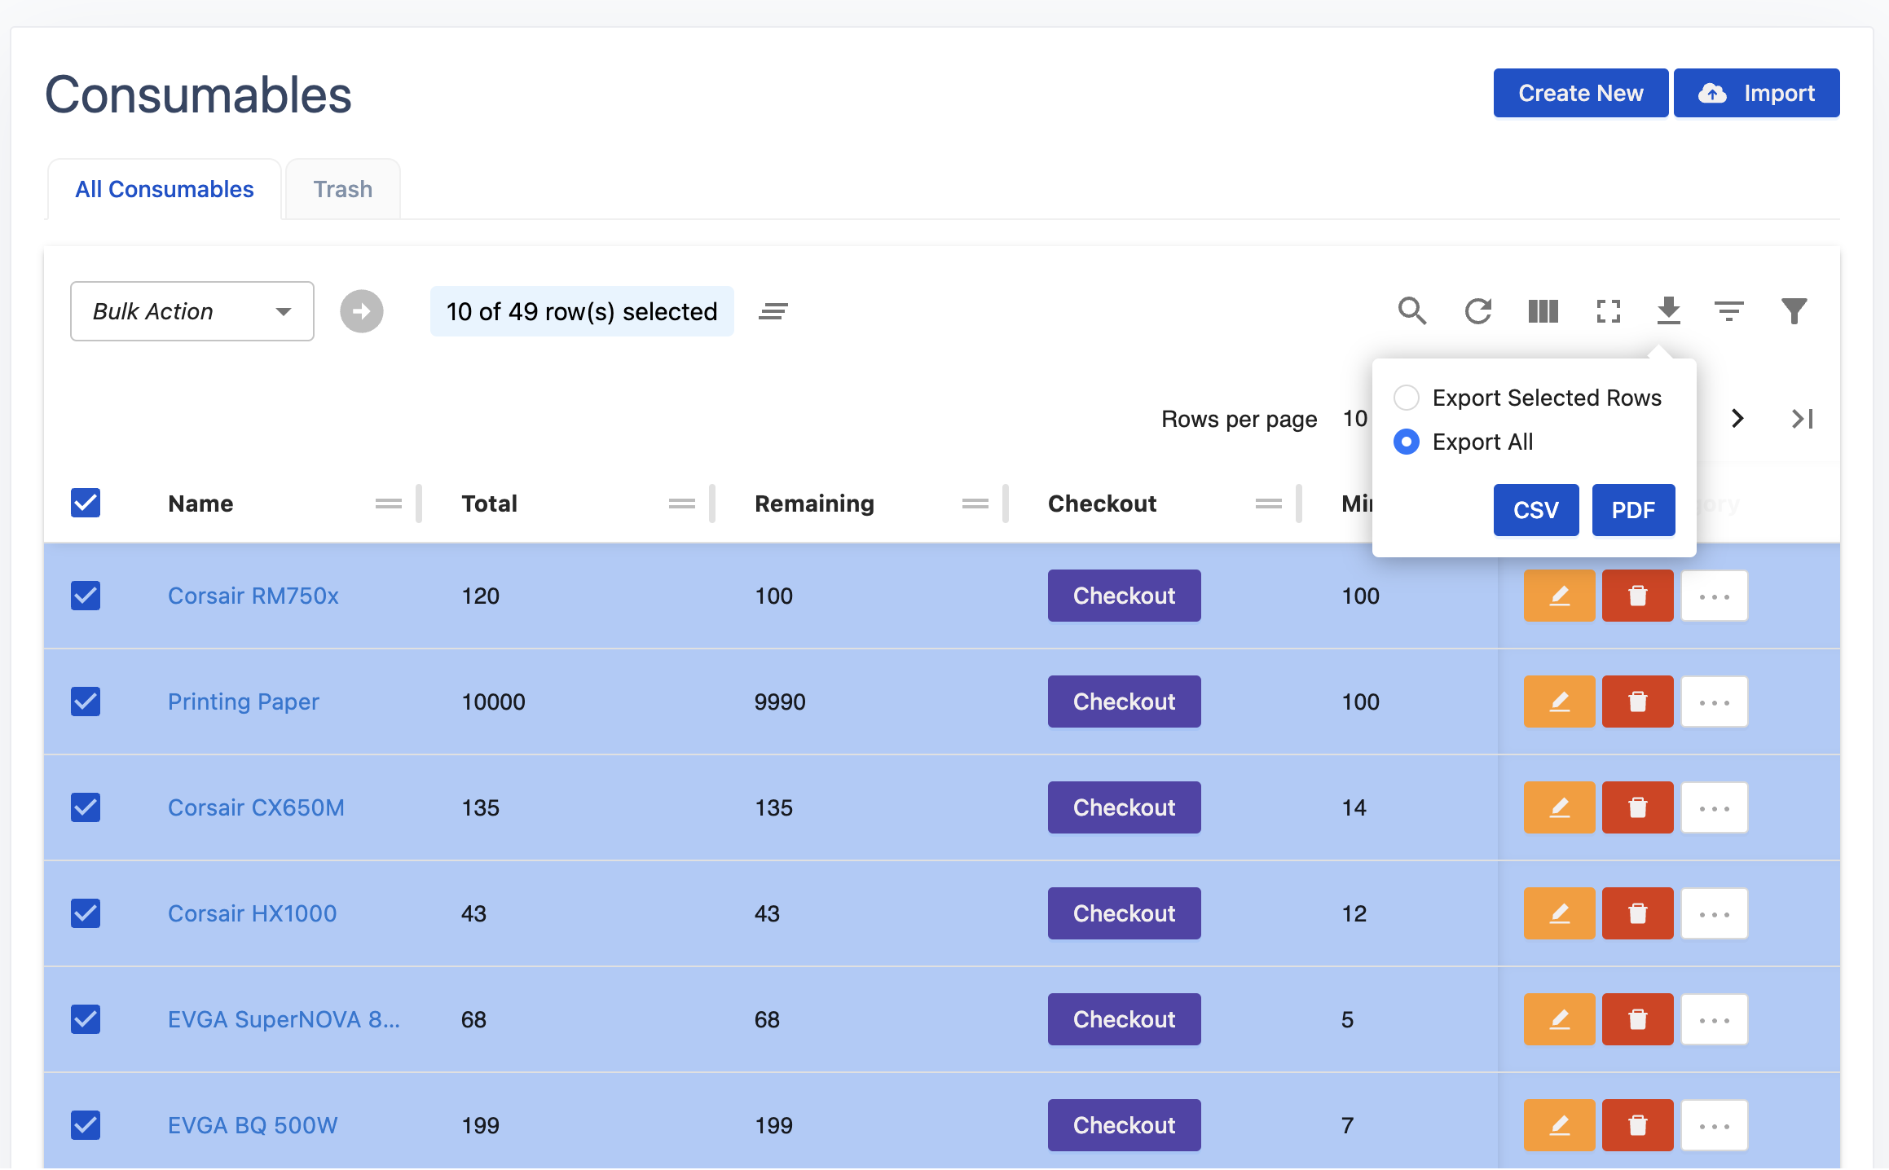Go to the next page arrow
This screenshot has width=1889, height=1170.
1737,419
